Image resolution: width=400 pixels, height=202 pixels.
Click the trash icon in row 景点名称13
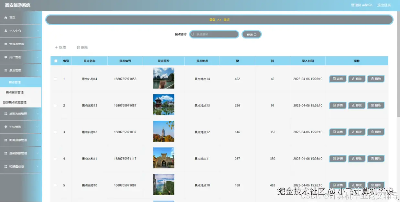click(x=373, y=105)
